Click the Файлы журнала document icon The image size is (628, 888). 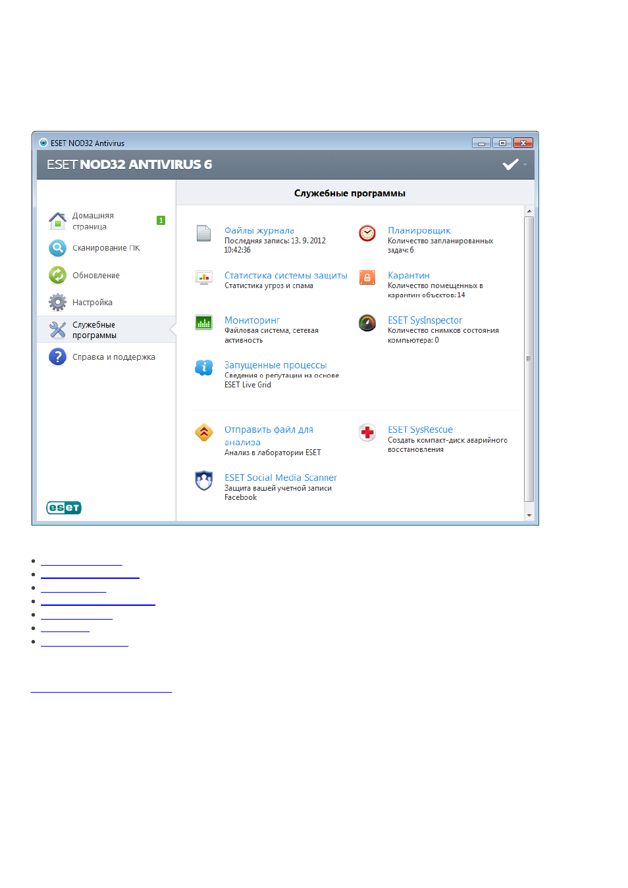tap(204, 233)
